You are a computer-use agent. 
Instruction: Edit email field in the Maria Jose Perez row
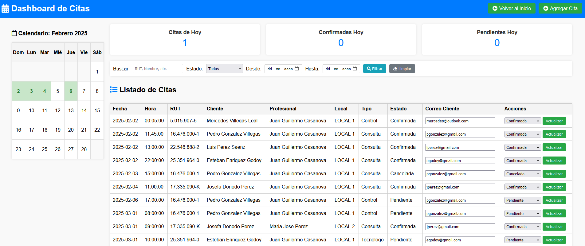point(460,227)
